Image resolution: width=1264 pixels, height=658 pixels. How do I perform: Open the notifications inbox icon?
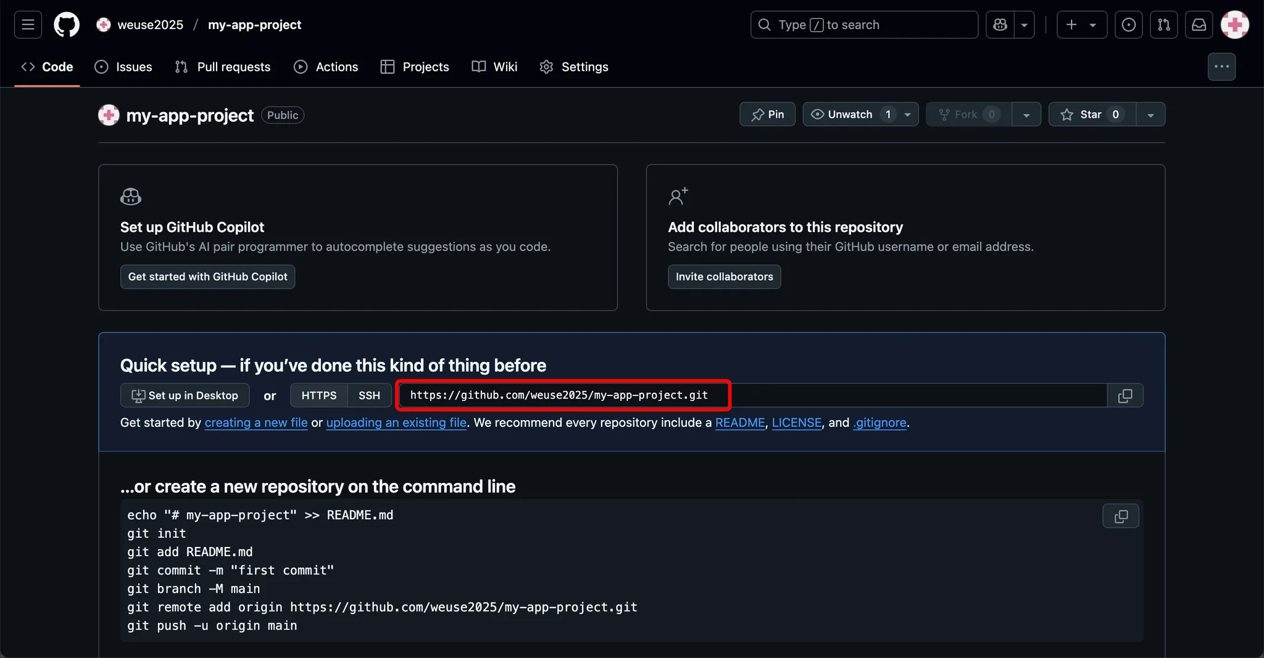click(1199, 25)
